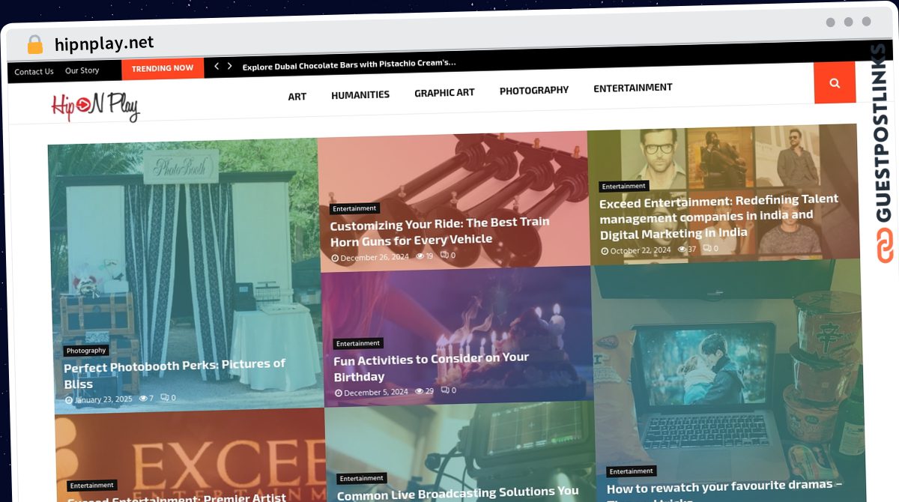Click Entertainment tag on rewatch dramas post
Viewport: 899px width, 502px height.
[x=632, y=471]
